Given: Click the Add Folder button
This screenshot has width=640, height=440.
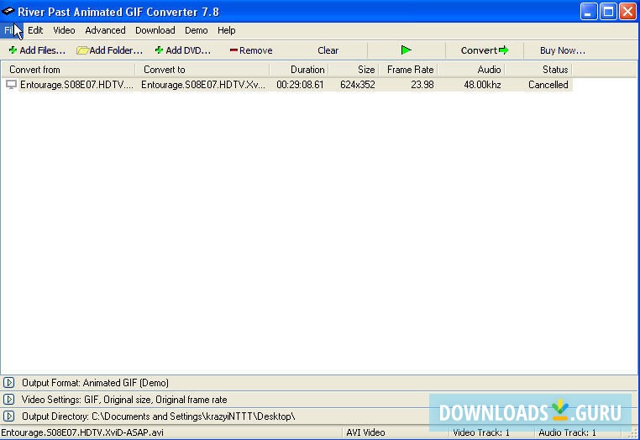Looking at the screenshot, I should click(110, 50).
